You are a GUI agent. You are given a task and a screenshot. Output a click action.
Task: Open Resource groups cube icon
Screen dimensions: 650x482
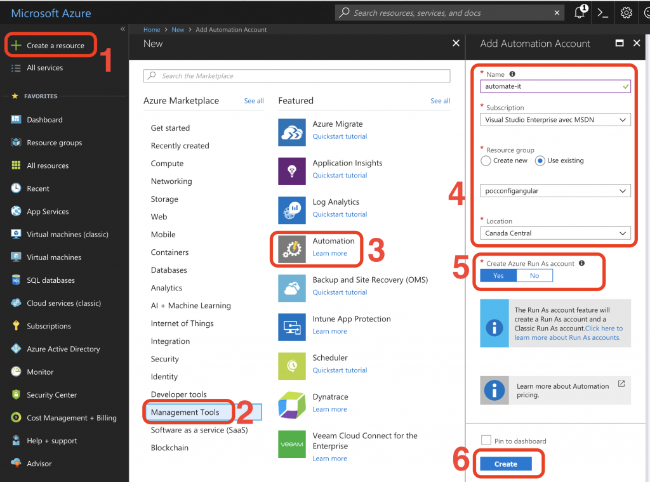point(16,143)
